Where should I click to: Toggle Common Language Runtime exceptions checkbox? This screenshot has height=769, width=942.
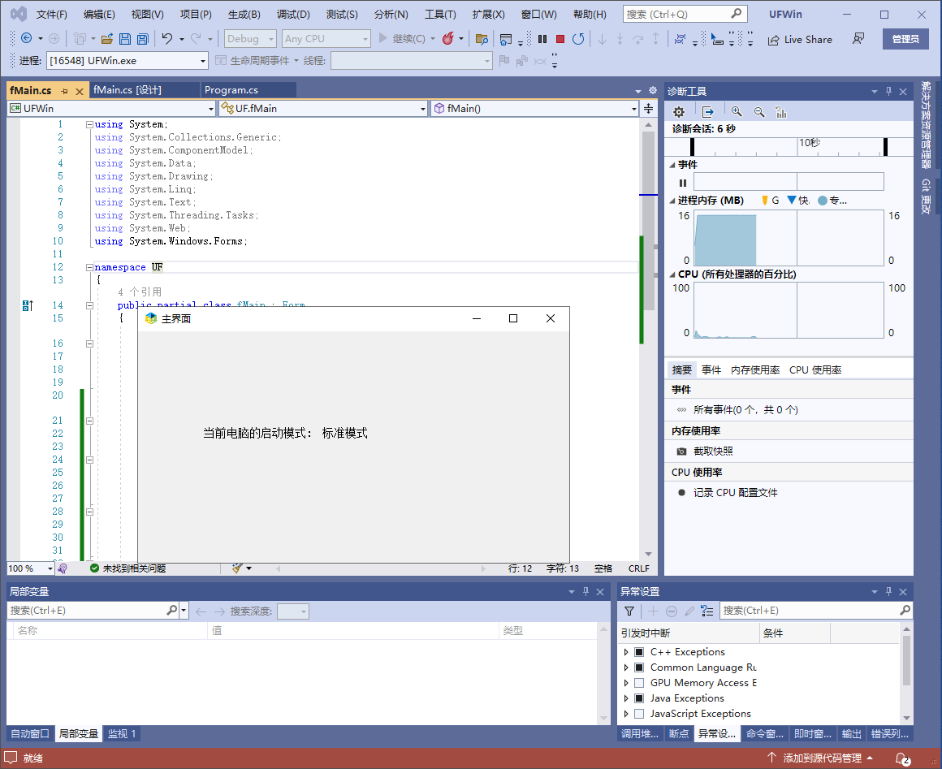[639, 667]
